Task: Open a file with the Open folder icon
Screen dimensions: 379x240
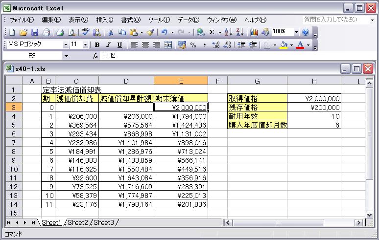Action: (24, 32)
